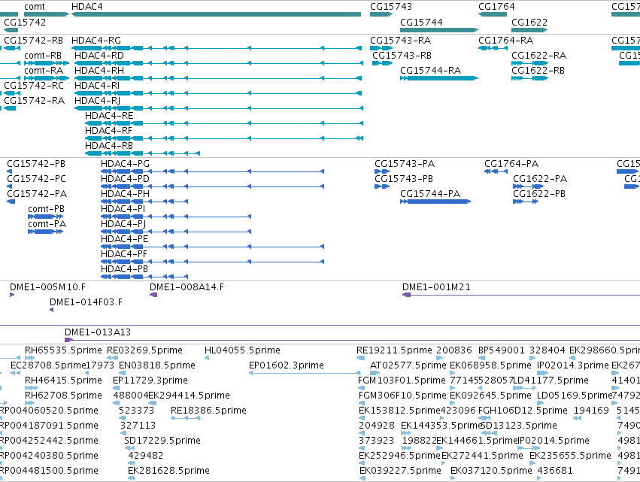Viewport: 640px width, 482px height.
Task: Select transcript HDAC4-RF
Action: point(108,131)
